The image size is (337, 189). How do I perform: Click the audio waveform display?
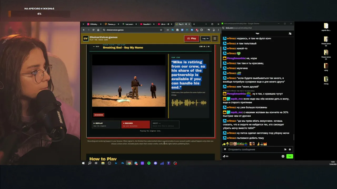(x=189, y=103)
